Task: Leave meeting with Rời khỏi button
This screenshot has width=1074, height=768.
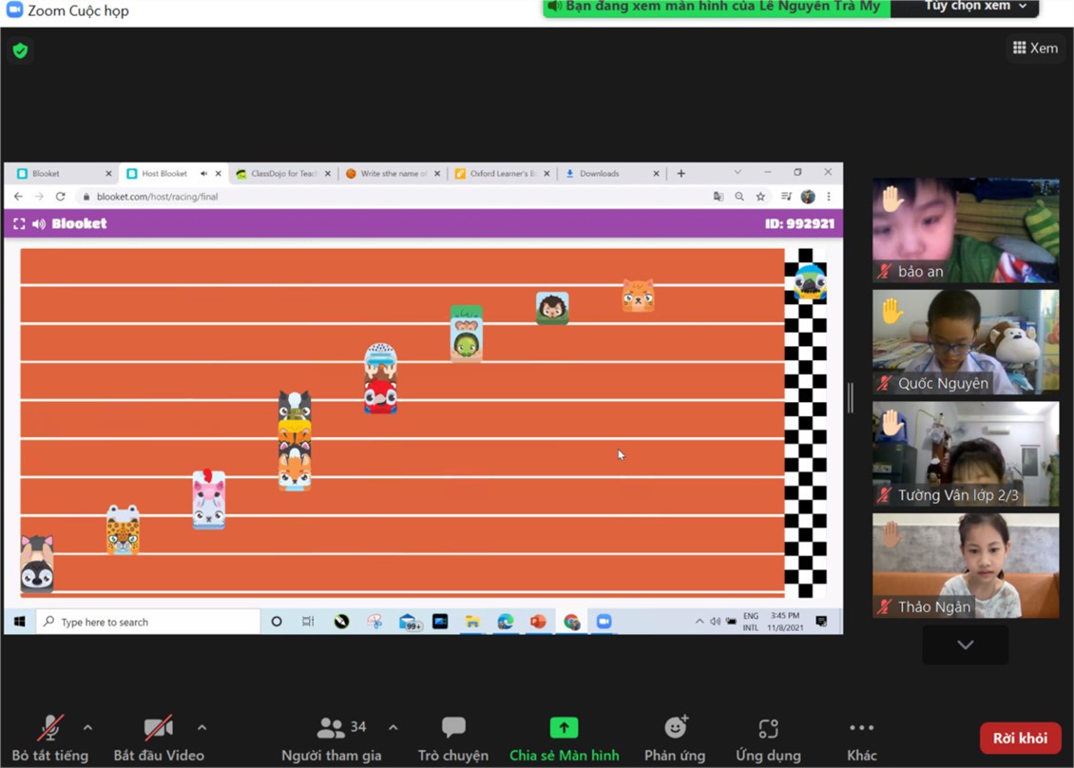Action: pyautogui.click(x=1020, y=739)
